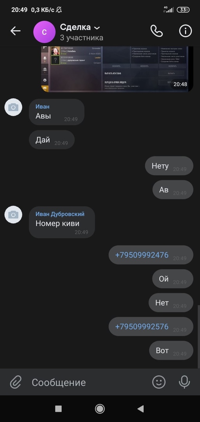Open the emoji picker smiley icon
Viewport: 200px width, 422px height.
coord(159,382)
